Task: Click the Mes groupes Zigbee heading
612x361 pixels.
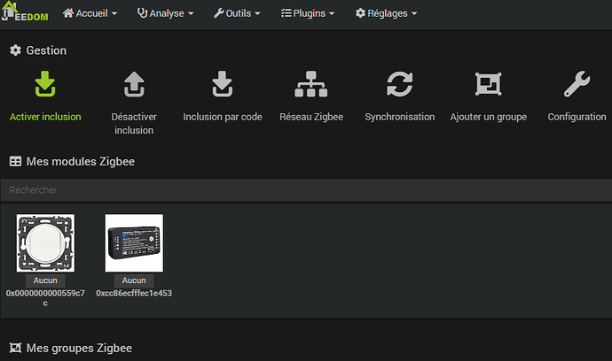Action: click(79, 348)
